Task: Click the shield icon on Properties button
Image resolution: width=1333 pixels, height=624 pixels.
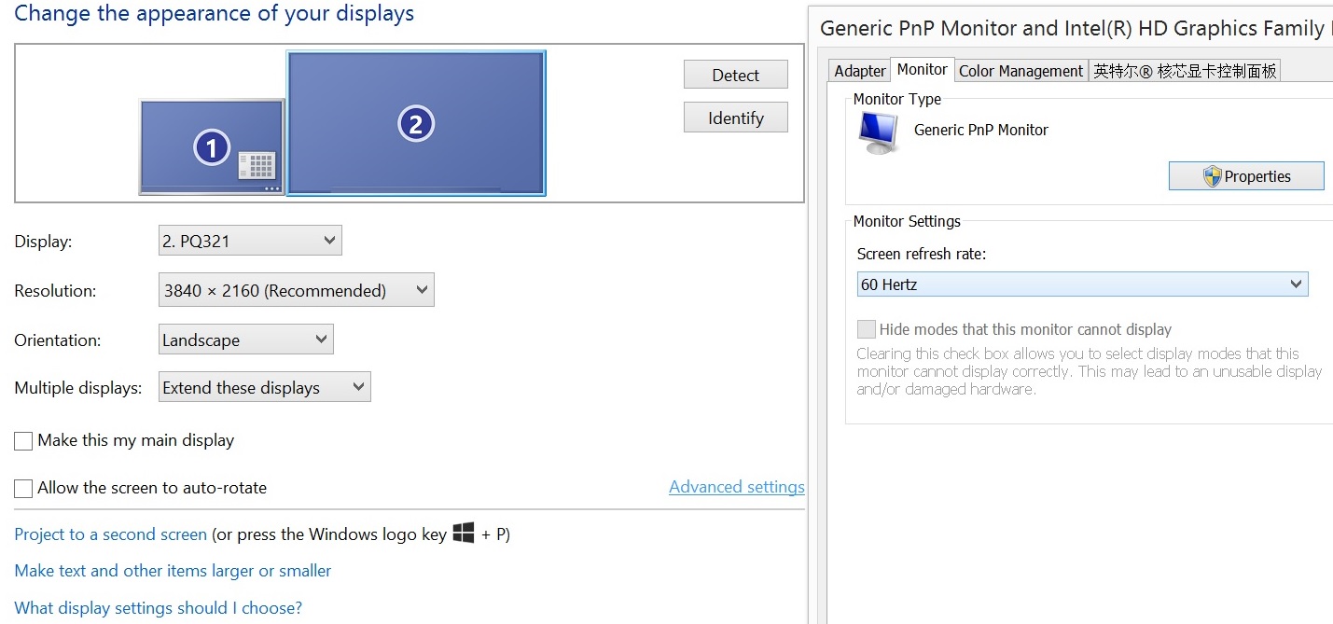Action: (1212, 176)
